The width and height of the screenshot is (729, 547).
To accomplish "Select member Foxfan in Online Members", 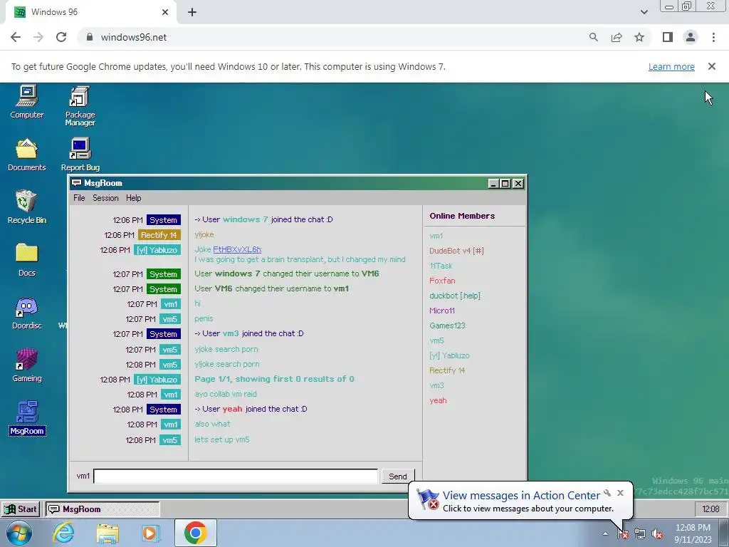I will (442, 281).
